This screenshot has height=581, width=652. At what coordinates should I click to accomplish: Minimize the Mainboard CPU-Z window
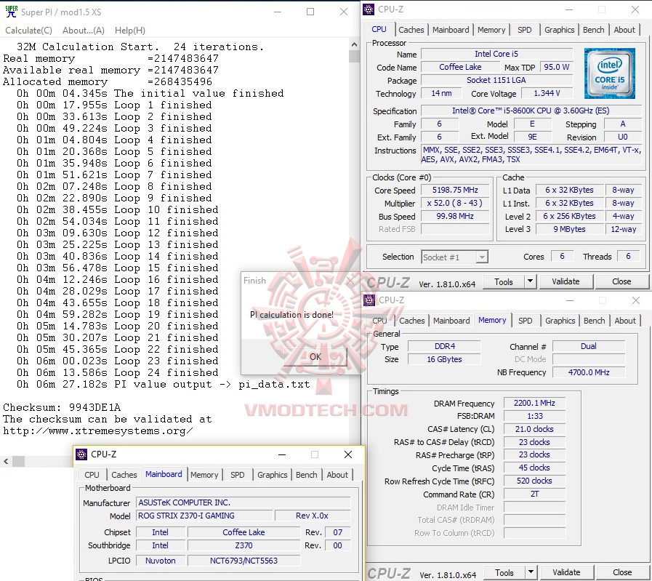tap(282, 454)
